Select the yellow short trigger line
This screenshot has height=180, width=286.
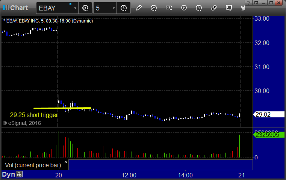tap(62, 108)
